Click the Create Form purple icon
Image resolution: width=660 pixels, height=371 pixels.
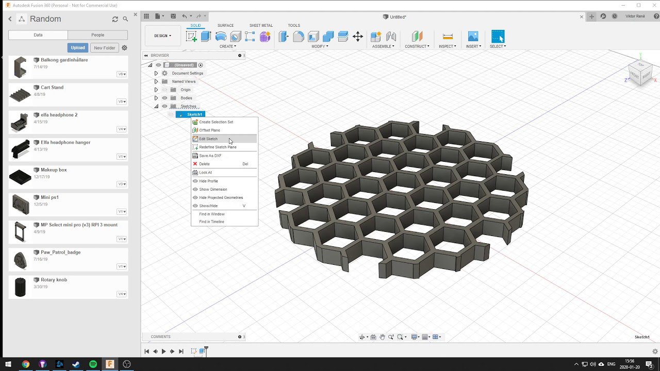[265, 36]
